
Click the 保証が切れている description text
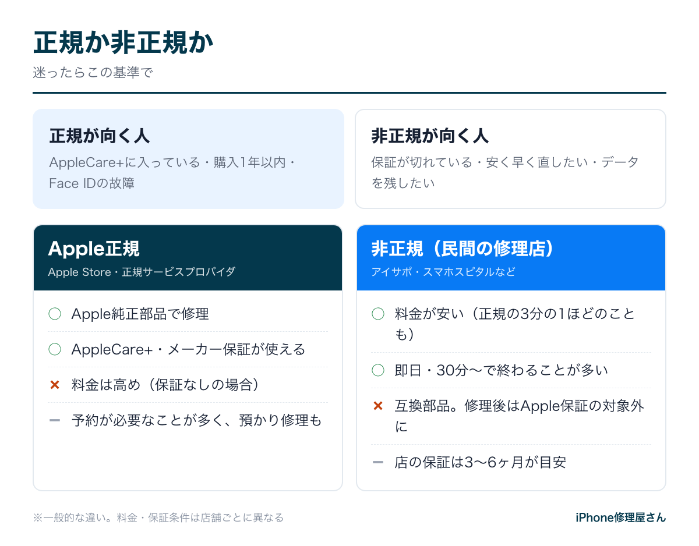tap(505, 173)
